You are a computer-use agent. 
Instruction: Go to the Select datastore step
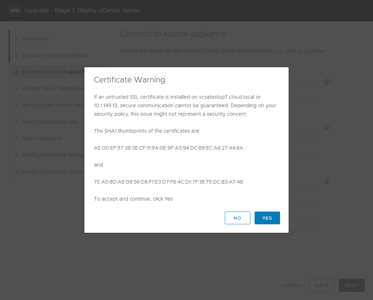pos(41,138)
